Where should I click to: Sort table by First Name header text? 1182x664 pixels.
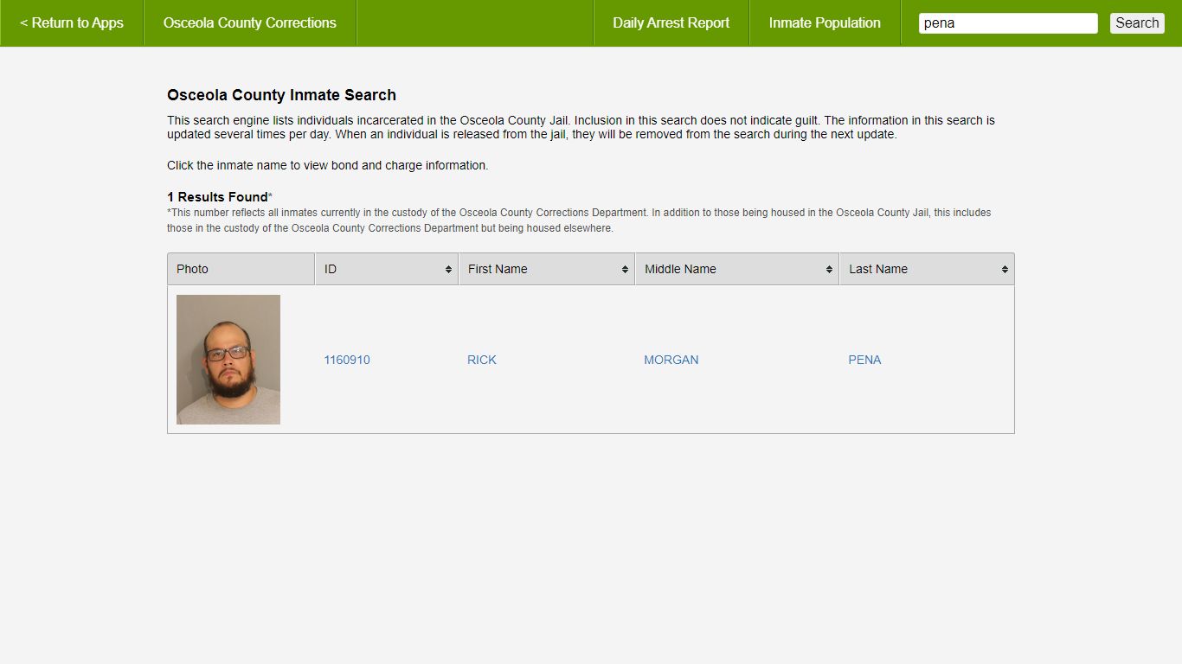click(498, 269)
